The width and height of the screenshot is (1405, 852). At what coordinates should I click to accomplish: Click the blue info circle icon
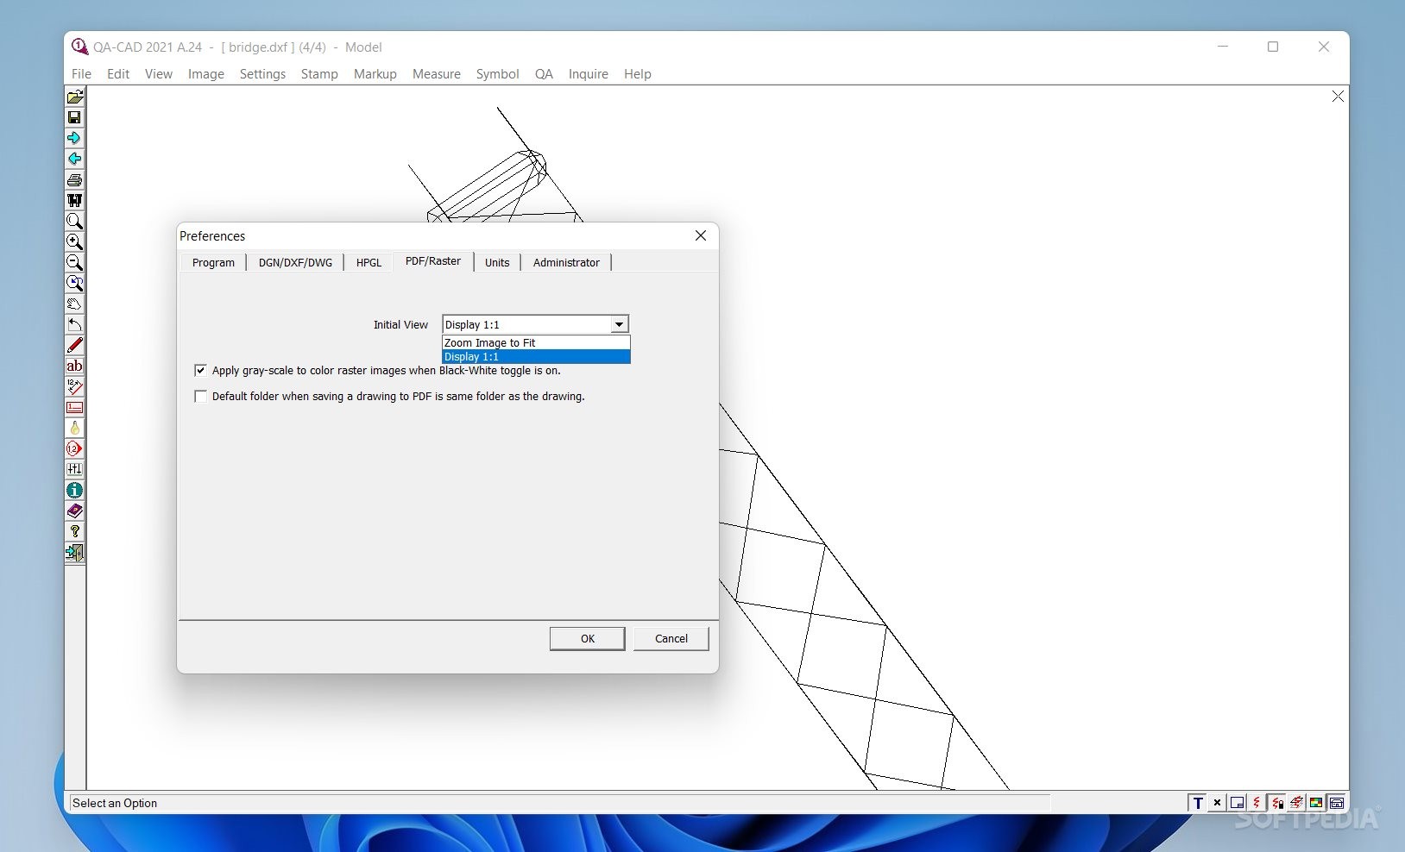(x=75, y=490)
